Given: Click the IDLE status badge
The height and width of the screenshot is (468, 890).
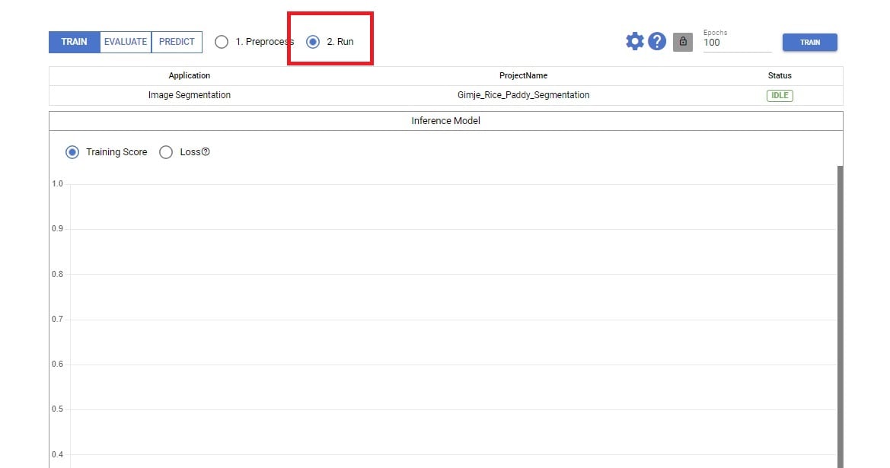Looking at the screenshot, I should [780, 94].
